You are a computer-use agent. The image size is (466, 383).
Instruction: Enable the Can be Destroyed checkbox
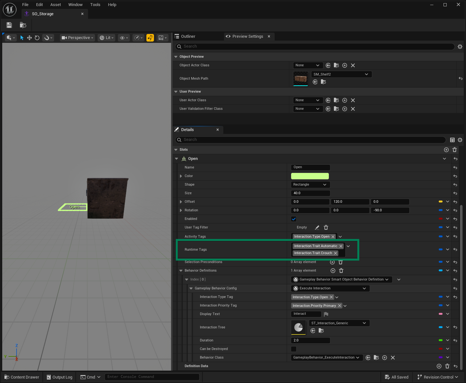(294, 349)
